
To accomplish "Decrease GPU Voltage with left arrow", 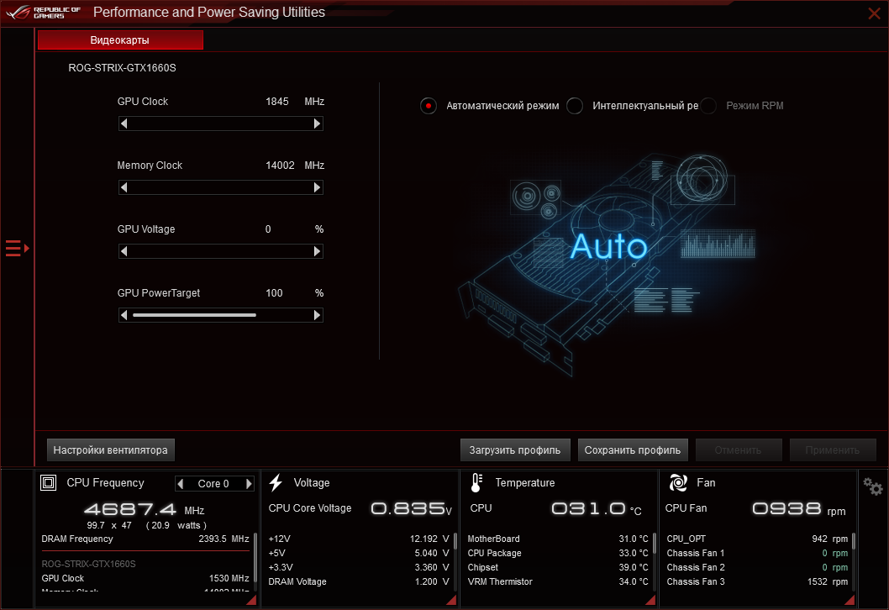I will [x=124, y=251].
